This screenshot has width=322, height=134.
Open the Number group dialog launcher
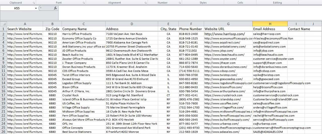[x=180, y=3]
